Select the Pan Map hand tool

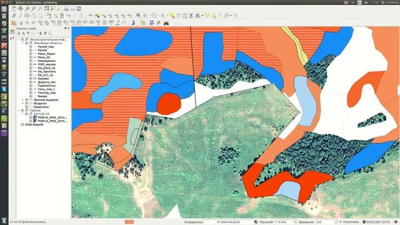(14, 9)
